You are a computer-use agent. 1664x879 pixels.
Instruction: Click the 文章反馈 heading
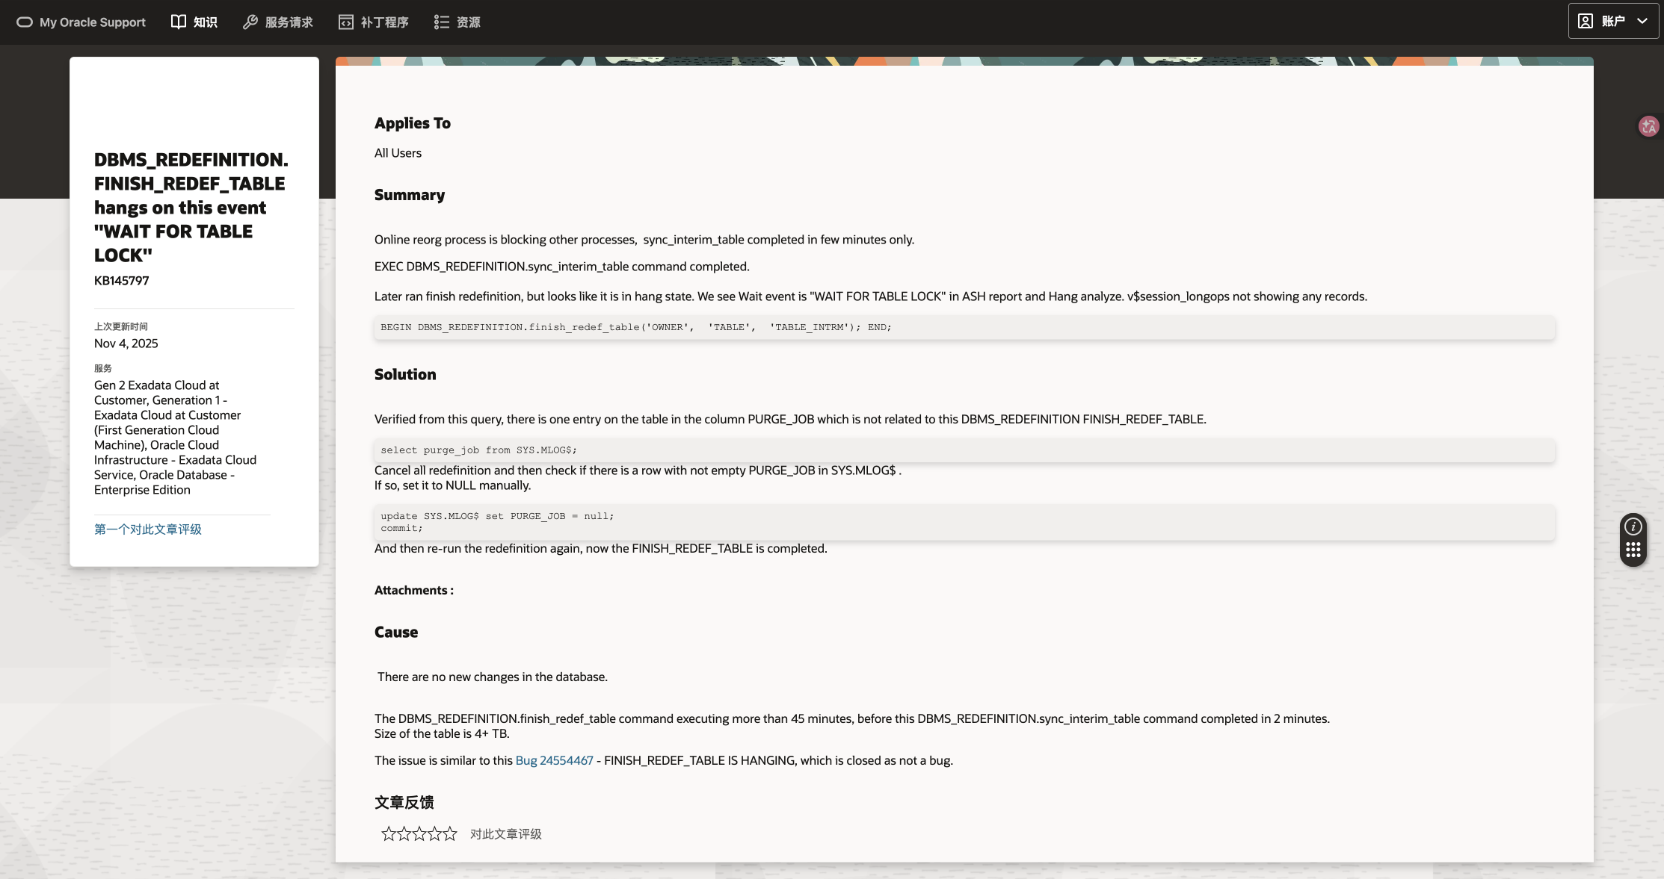404,802
